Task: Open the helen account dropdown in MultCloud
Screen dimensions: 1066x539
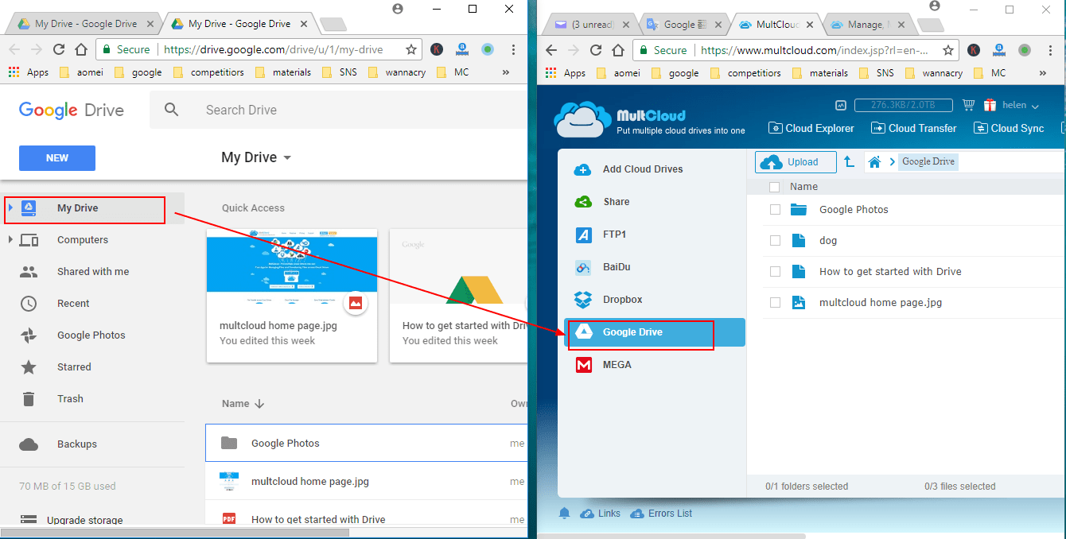Action: tap(1021, 106)
